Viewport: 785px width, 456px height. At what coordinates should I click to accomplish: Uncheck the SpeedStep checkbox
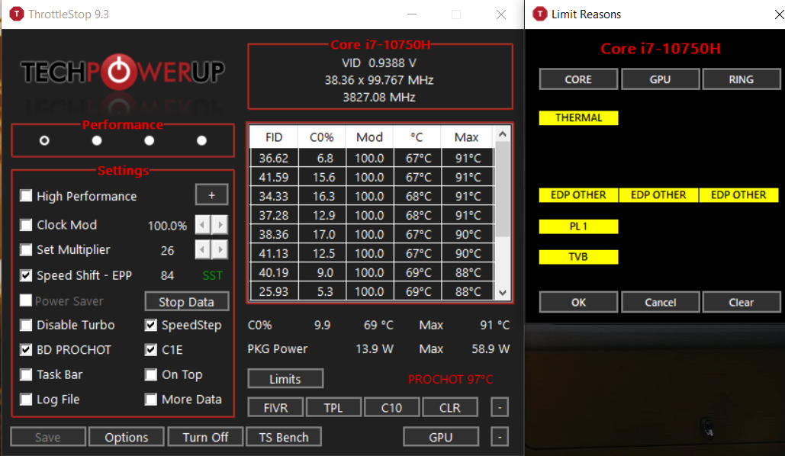(x=151, y=325)
